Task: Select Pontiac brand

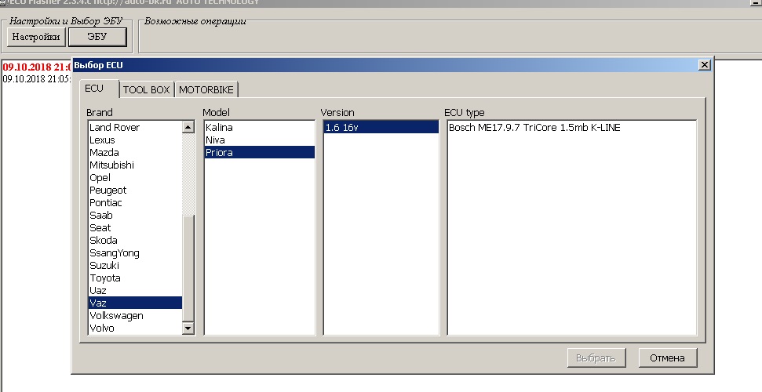Action: click(135, 202)
